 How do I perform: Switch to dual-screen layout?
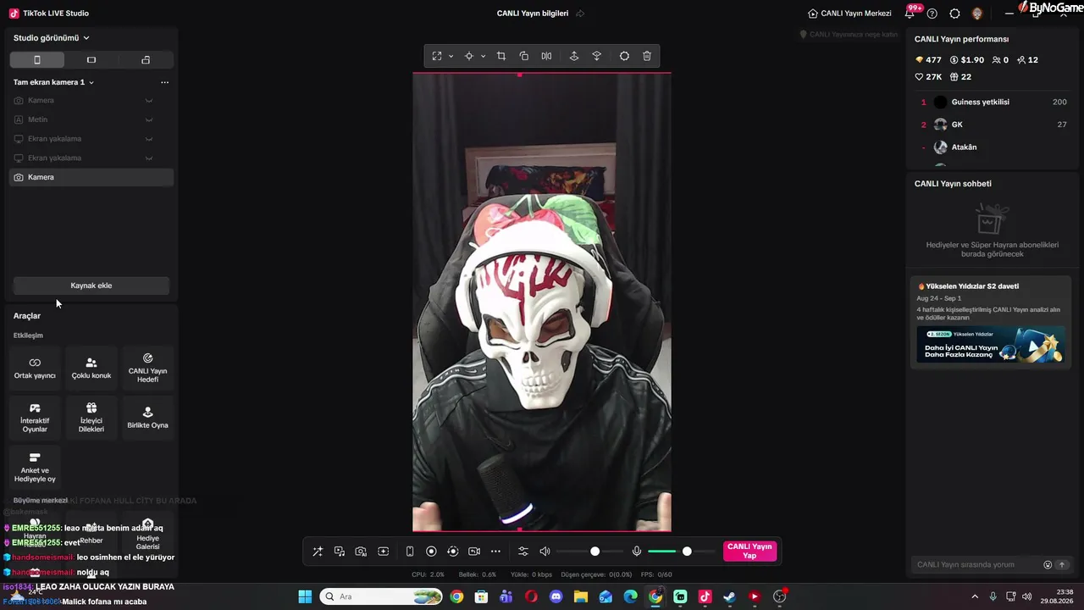(x=146, y=60)
